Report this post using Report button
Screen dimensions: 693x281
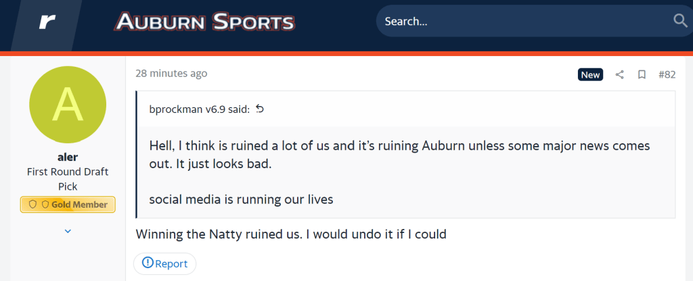pos(164,263)
